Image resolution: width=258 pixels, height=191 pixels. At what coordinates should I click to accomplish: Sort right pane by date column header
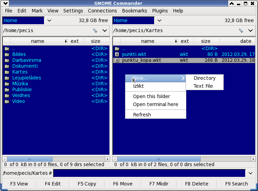pyautogui.click(x=238, y=41)
